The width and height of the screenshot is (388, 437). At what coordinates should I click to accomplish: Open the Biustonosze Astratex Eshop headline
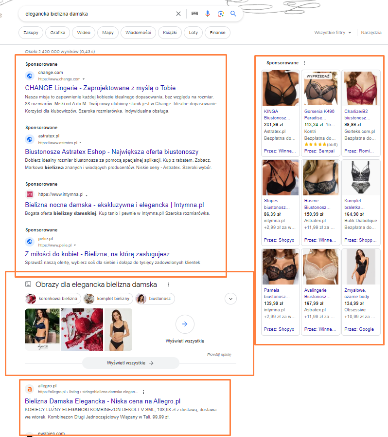click(111, 152)
